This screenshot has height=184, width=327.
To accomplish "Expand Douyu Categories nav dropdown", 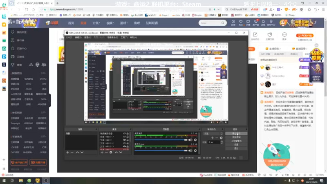I will [96, 23].
